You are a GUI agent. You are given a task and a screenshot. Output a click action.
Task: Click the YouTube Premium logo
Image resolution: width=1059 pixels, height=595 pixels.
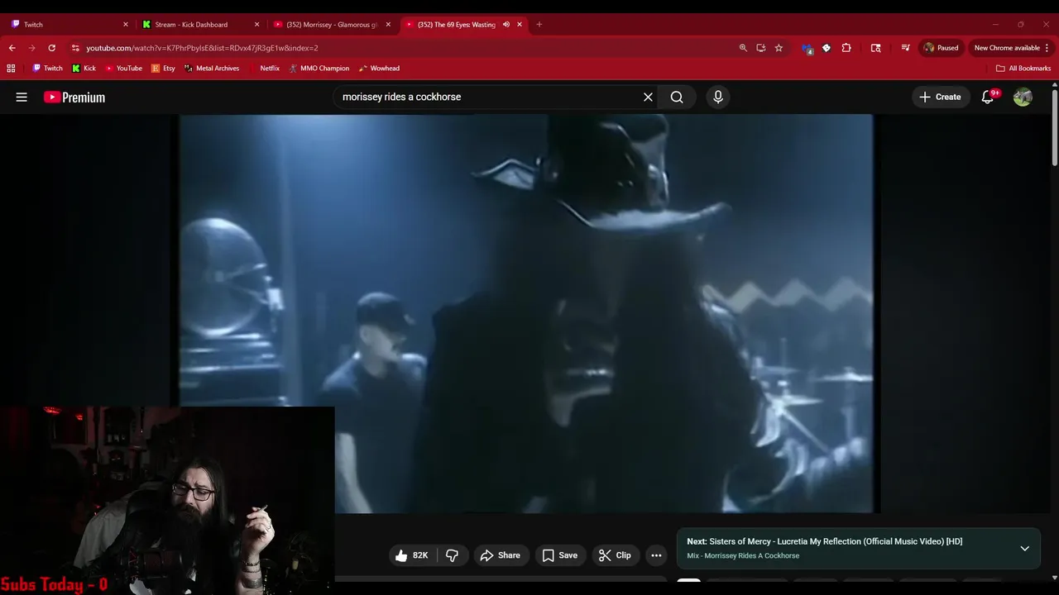74,97
